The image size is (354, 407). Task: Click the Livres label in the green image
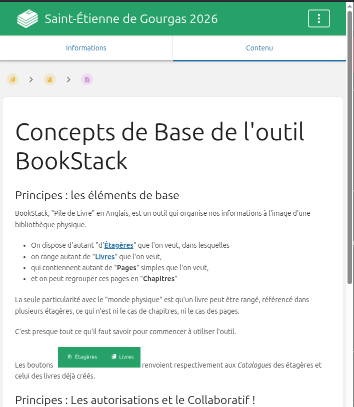pos(126,357)
